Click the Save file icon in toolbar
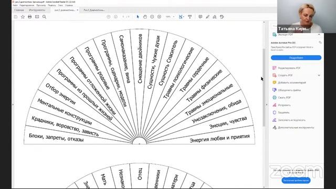336x189 pixels. click(x=16, y=17)
